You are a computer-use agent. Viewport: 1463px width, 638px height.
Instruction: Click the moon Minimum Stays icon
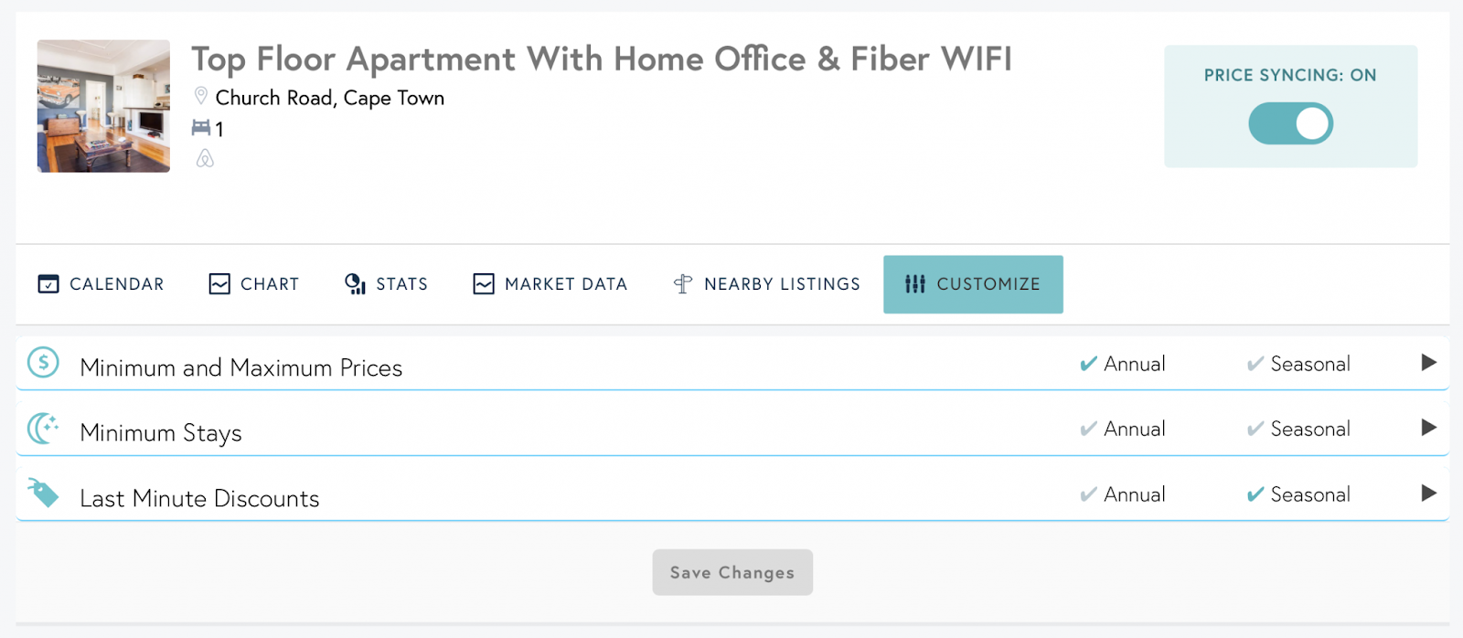[x=42, y=428]
